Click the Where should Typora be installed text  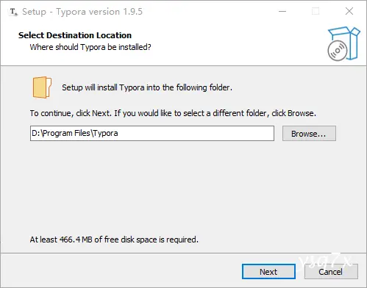click(90, 47)
